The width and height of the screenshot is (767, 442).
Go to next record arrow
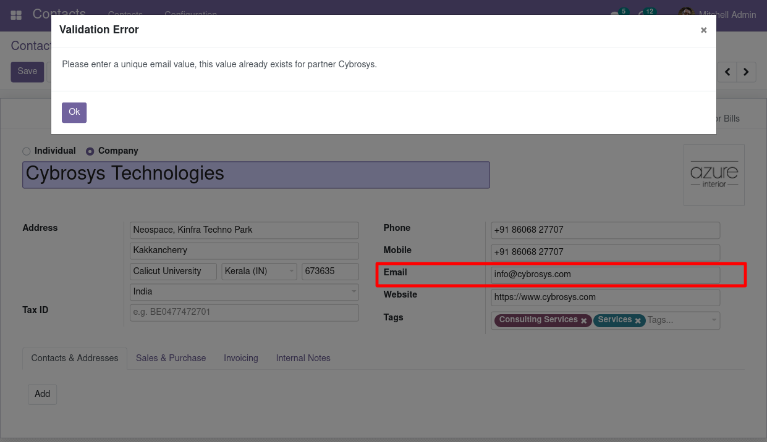pyautogui.click(x=747, y=72)
